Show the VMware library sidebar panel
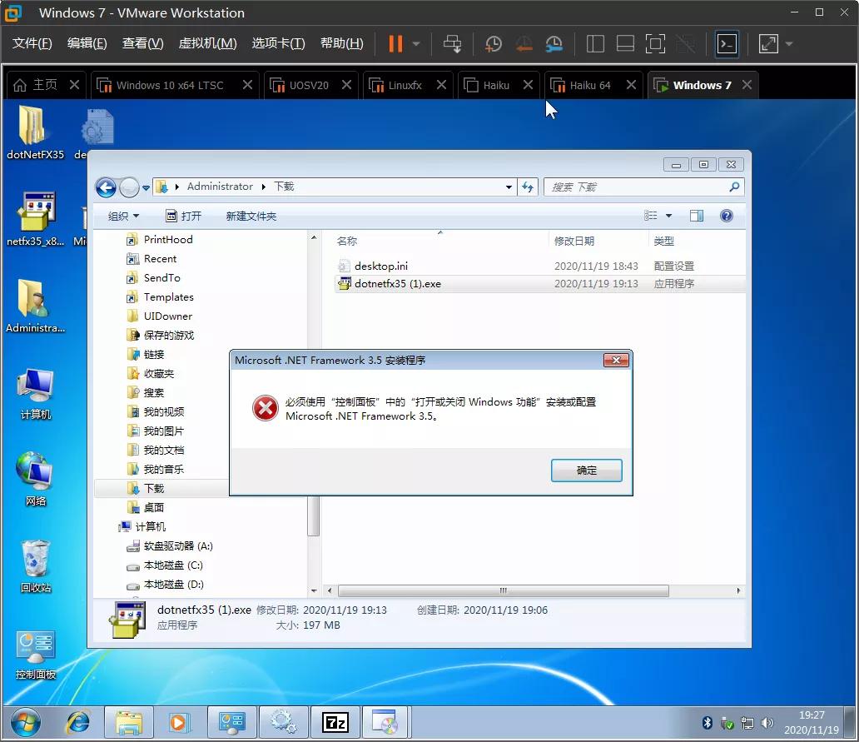The image size is (859, 742). pyautogui.click(x=595, y=43)
